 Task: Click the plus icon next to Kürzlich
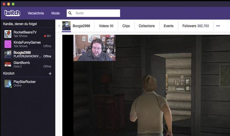(x=50, y=74)
